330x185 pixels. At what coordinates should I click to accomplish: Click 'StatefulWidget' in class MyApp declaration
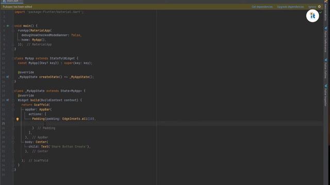point(62,58)
